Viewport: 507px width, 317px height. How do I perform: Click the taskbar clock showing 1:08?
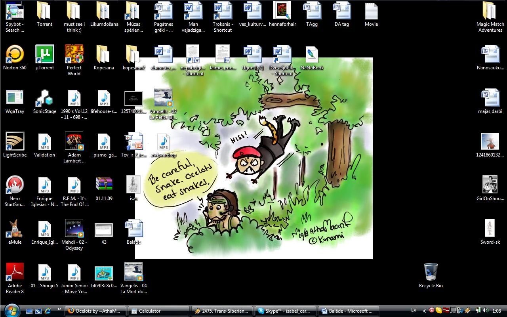point(497,311)
